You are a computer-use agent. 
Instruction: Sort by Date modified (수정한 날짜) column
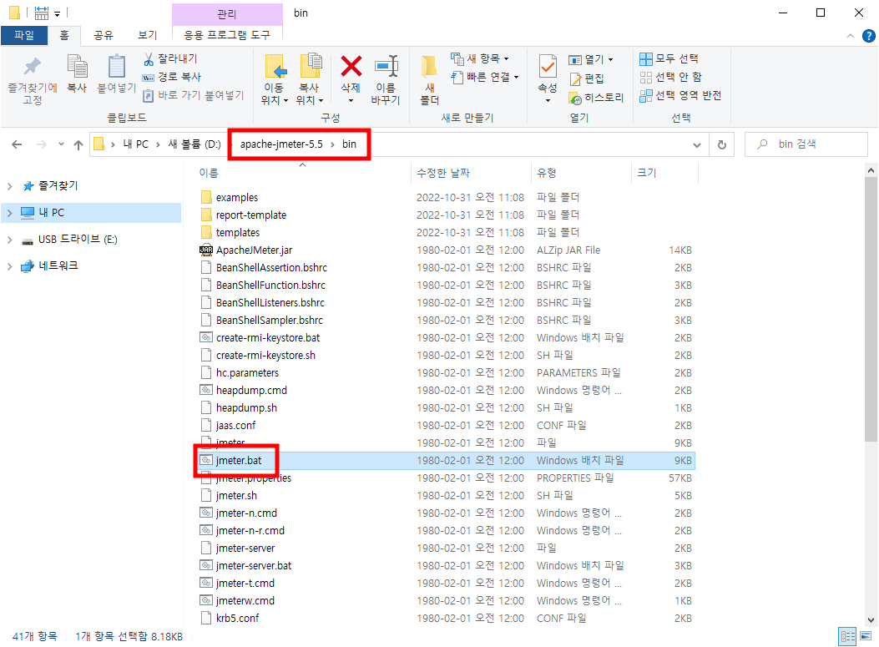coord(443,174)
